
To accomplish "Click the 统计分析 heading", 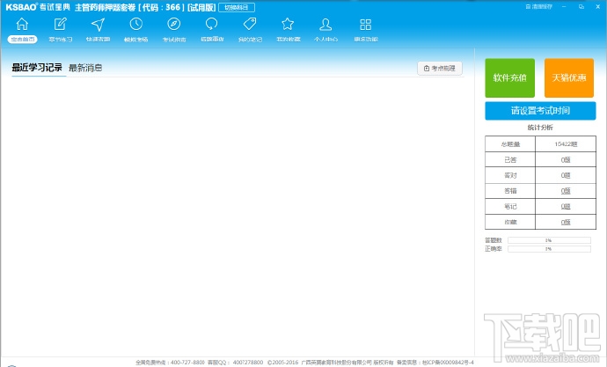I will click(540, 128).
